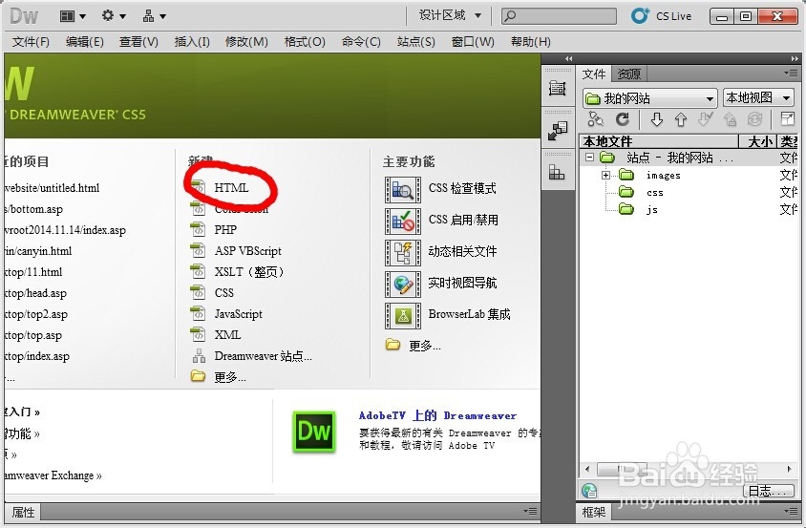The width and height of the screenshot is (806, 528).
Task: Open the Site management icon menu
Action: (x=154, y=16)
